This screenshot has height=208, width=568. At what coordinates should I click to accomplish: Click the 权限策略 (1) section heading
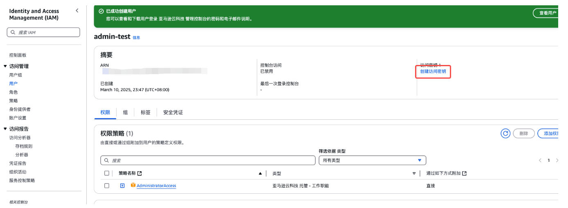117,133
